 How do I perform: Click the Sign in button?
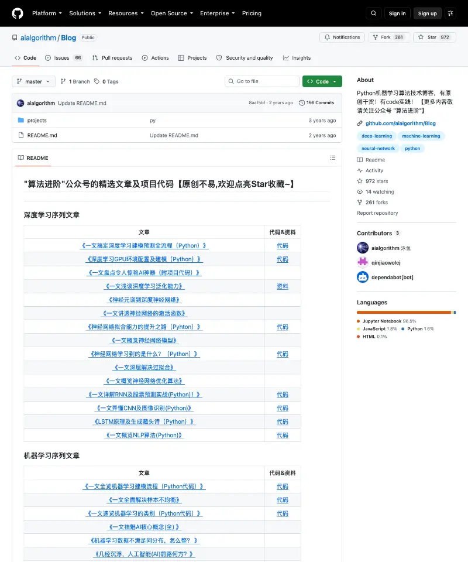click(397, 13)
